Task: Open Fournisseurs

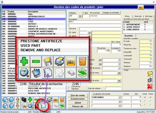Action: point(78,99)
